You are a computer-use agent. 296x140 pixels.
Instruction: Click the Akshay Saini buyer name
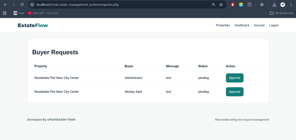133,92
